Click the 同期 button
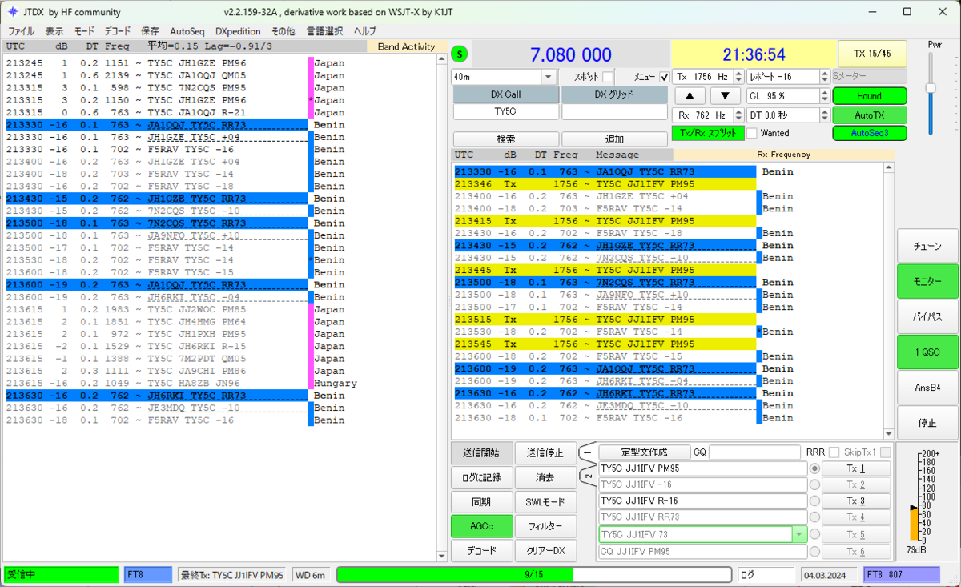This screenshot has height=587, width=961. point(481,502)
